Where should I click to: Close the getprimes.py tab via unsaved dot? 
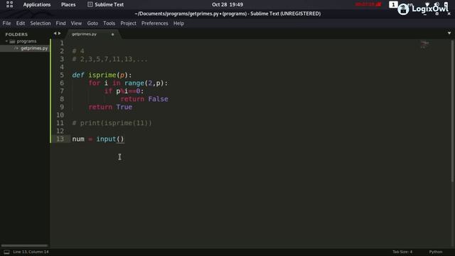(x=112, y=35)
